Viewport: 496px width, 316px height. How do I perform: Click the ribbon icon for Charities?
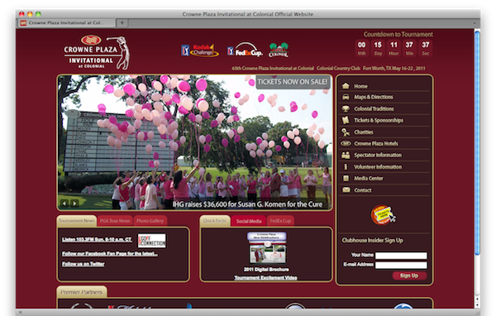[x=346, y=132]
